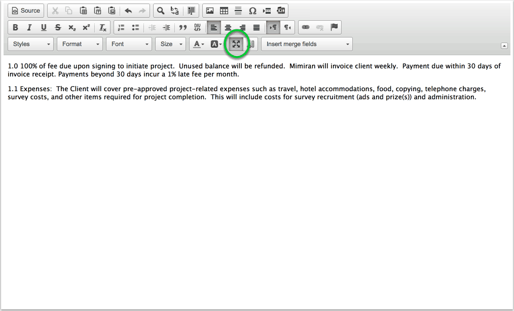This screenshot has height=311, width=514.
Task: Insert special character Omega icon
Action: pos(252,11)
